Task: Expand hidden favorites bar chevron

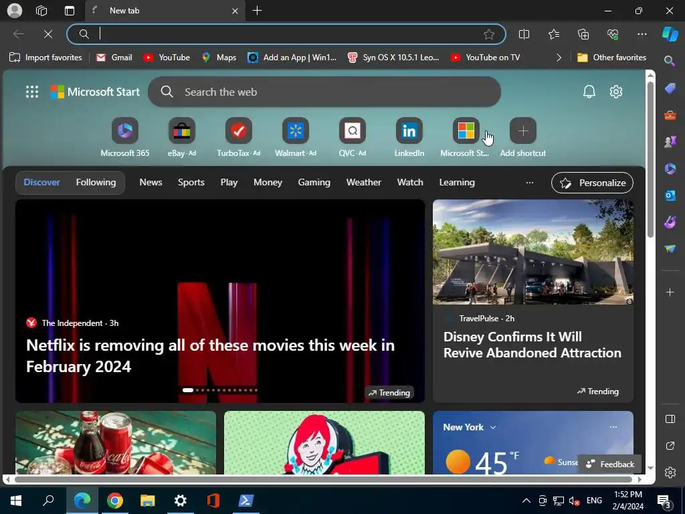Action: click(x=559, y=58)
